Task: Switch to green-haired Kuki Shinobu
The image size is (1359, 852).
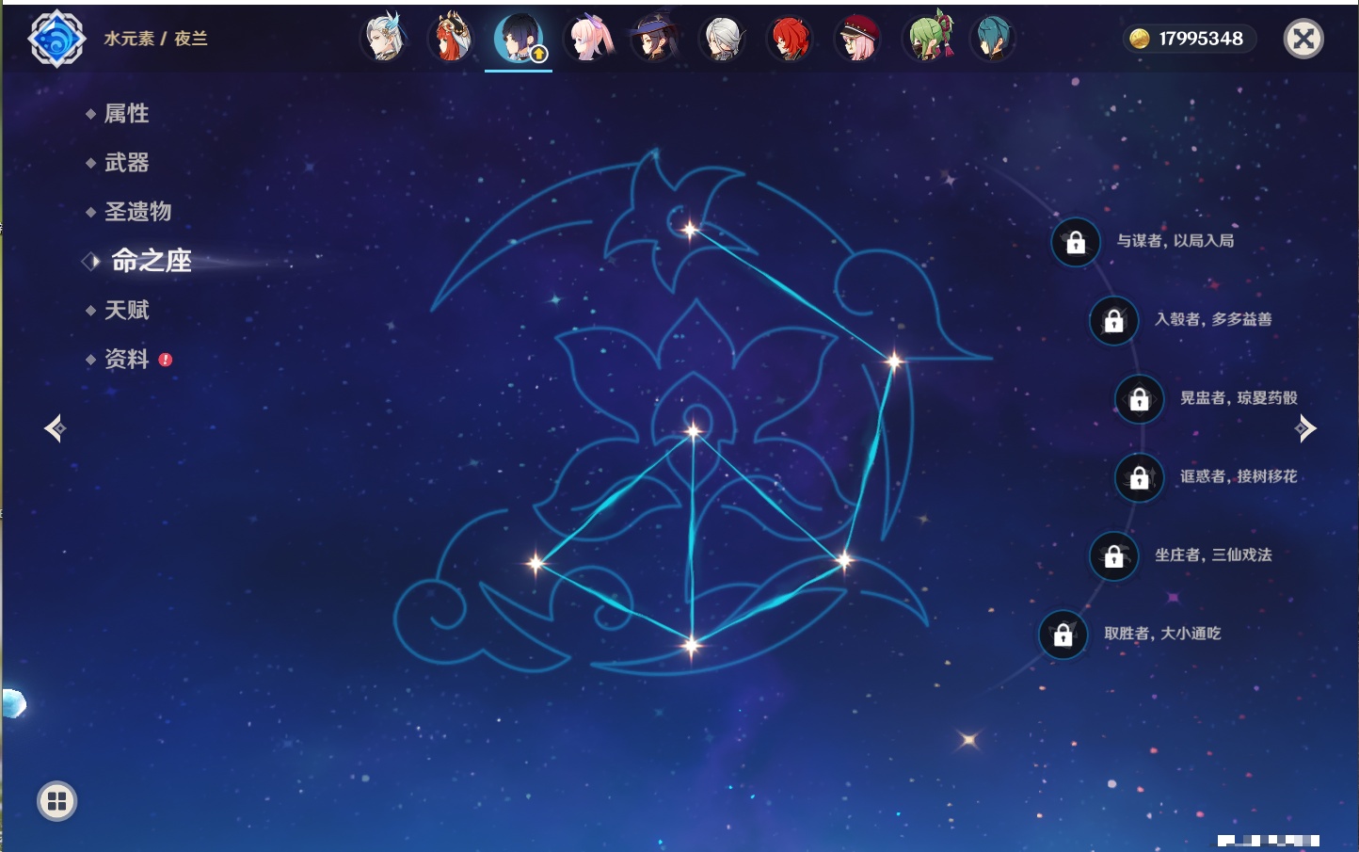Action: point(929,39)
